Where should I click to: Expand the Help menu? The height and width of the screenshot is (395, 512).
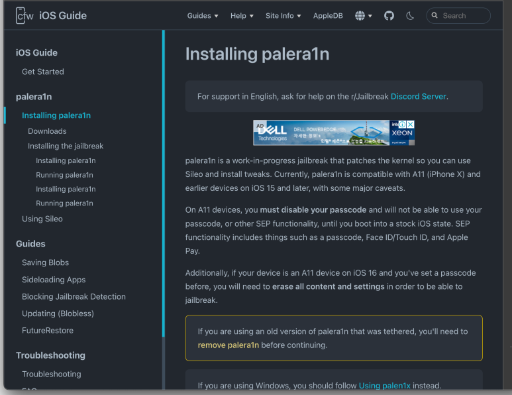(242, 16)
